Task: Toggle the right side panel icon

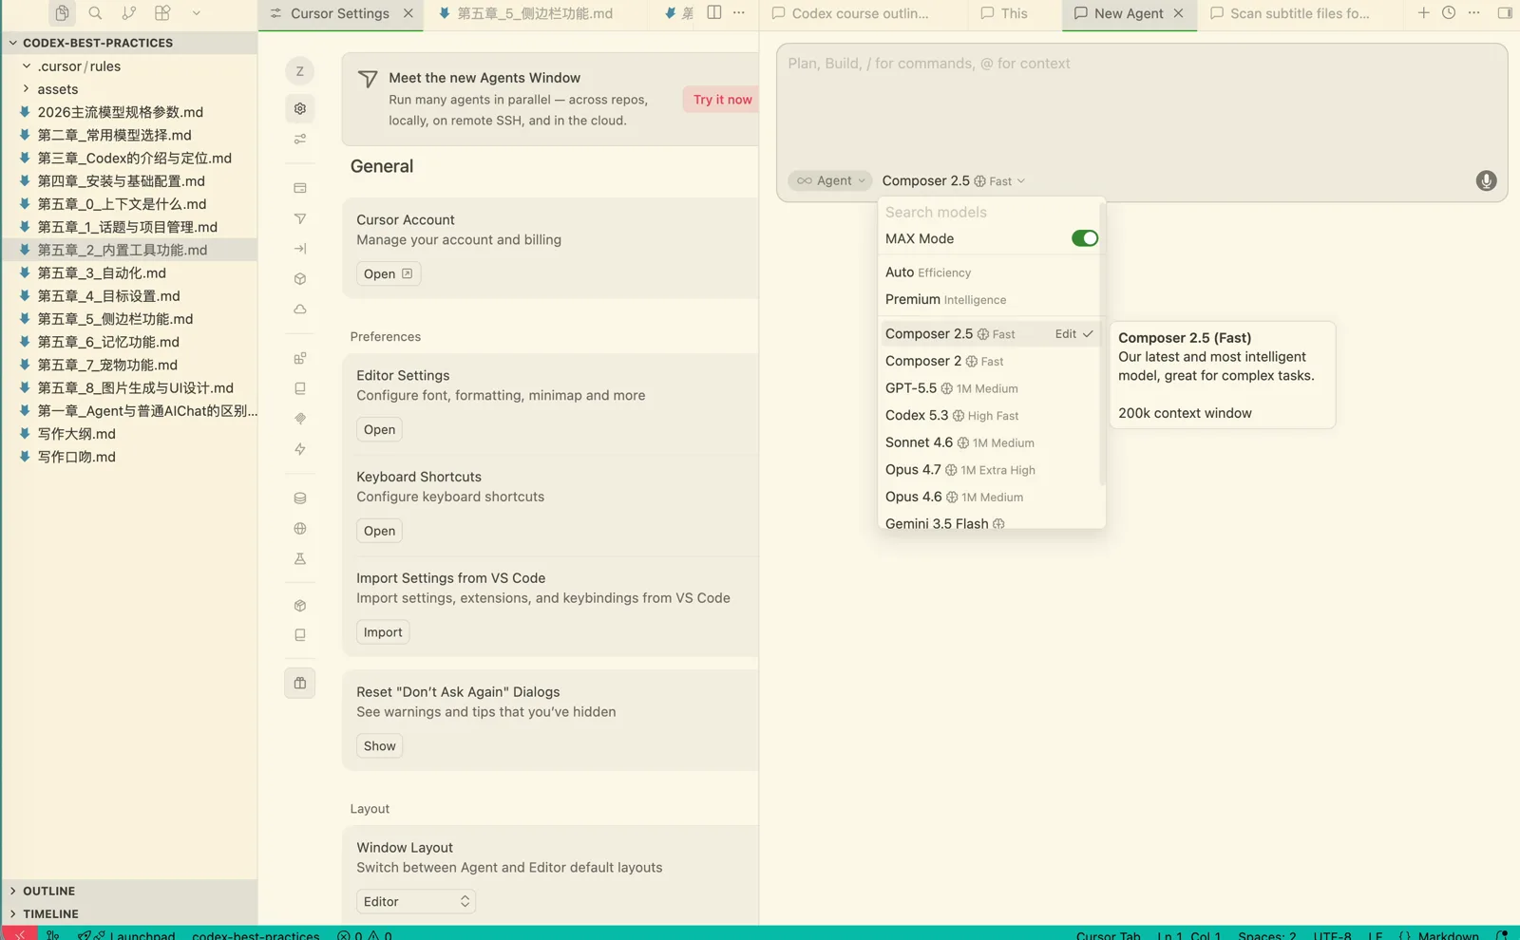Action: [x=1505, y=12]
